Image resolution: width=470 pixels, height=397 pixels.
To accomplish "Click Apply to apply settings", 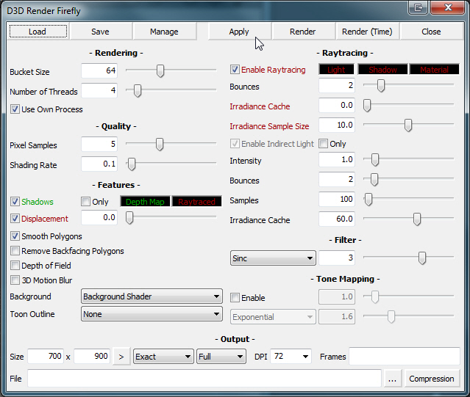I will click(239, 32).
